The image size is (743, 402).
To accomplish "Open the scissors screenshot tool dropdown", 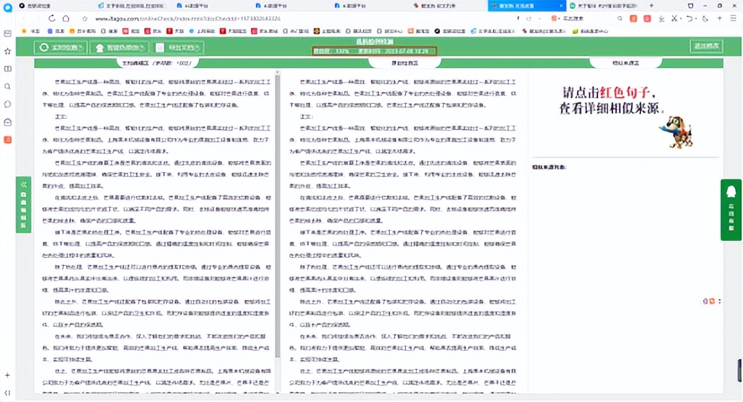I will pyautogui.click(x=679, y=19).
